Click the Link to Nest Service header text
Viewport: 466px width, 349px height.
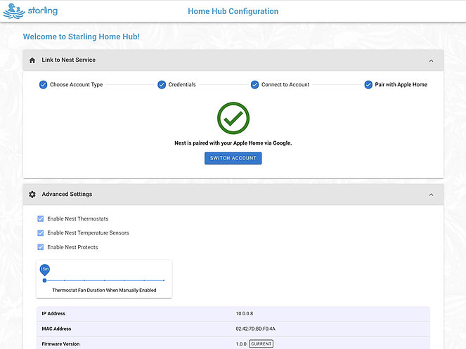pos(69,60)
